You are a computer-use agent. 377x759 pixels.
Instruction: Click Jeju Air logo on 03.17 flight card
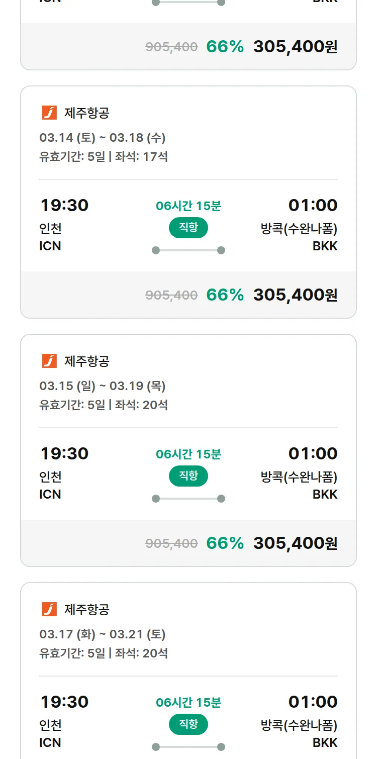(x=49, y=609)
